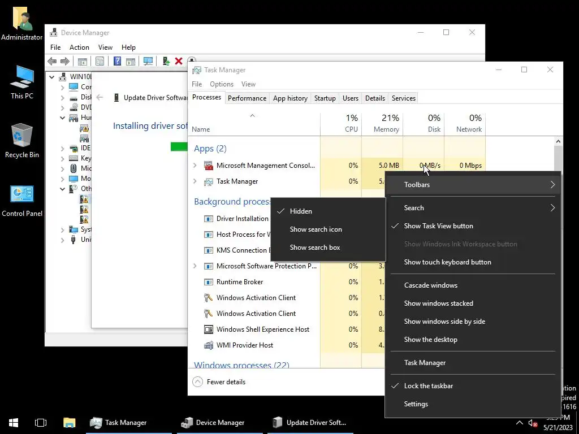
Task: Select Cascade windows in context menu
Action: [473, 285]
